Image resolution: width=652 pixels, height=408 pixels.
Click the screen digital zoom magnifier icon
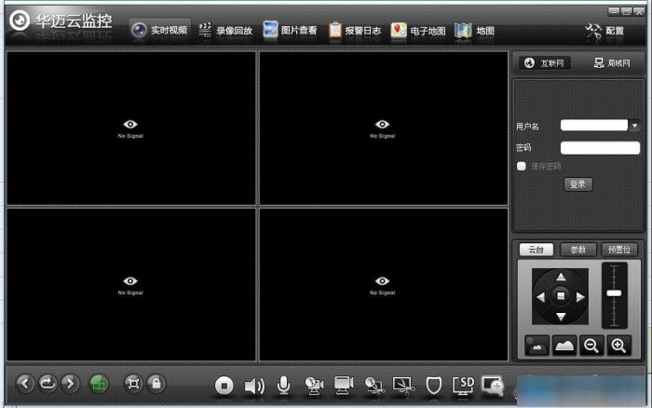pos(493,386)
